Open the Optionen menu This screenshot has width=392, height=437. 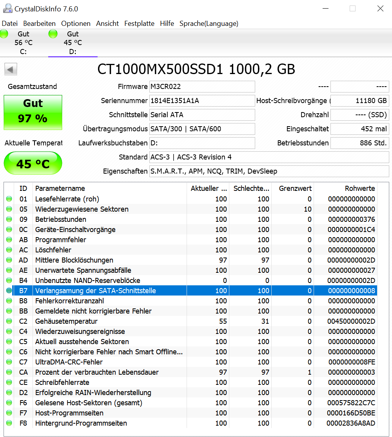click(76, 24)
